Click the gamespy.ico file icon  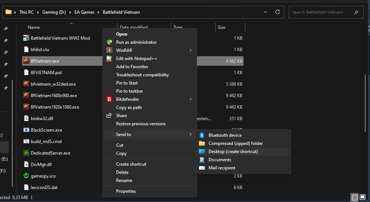[26, 176]
